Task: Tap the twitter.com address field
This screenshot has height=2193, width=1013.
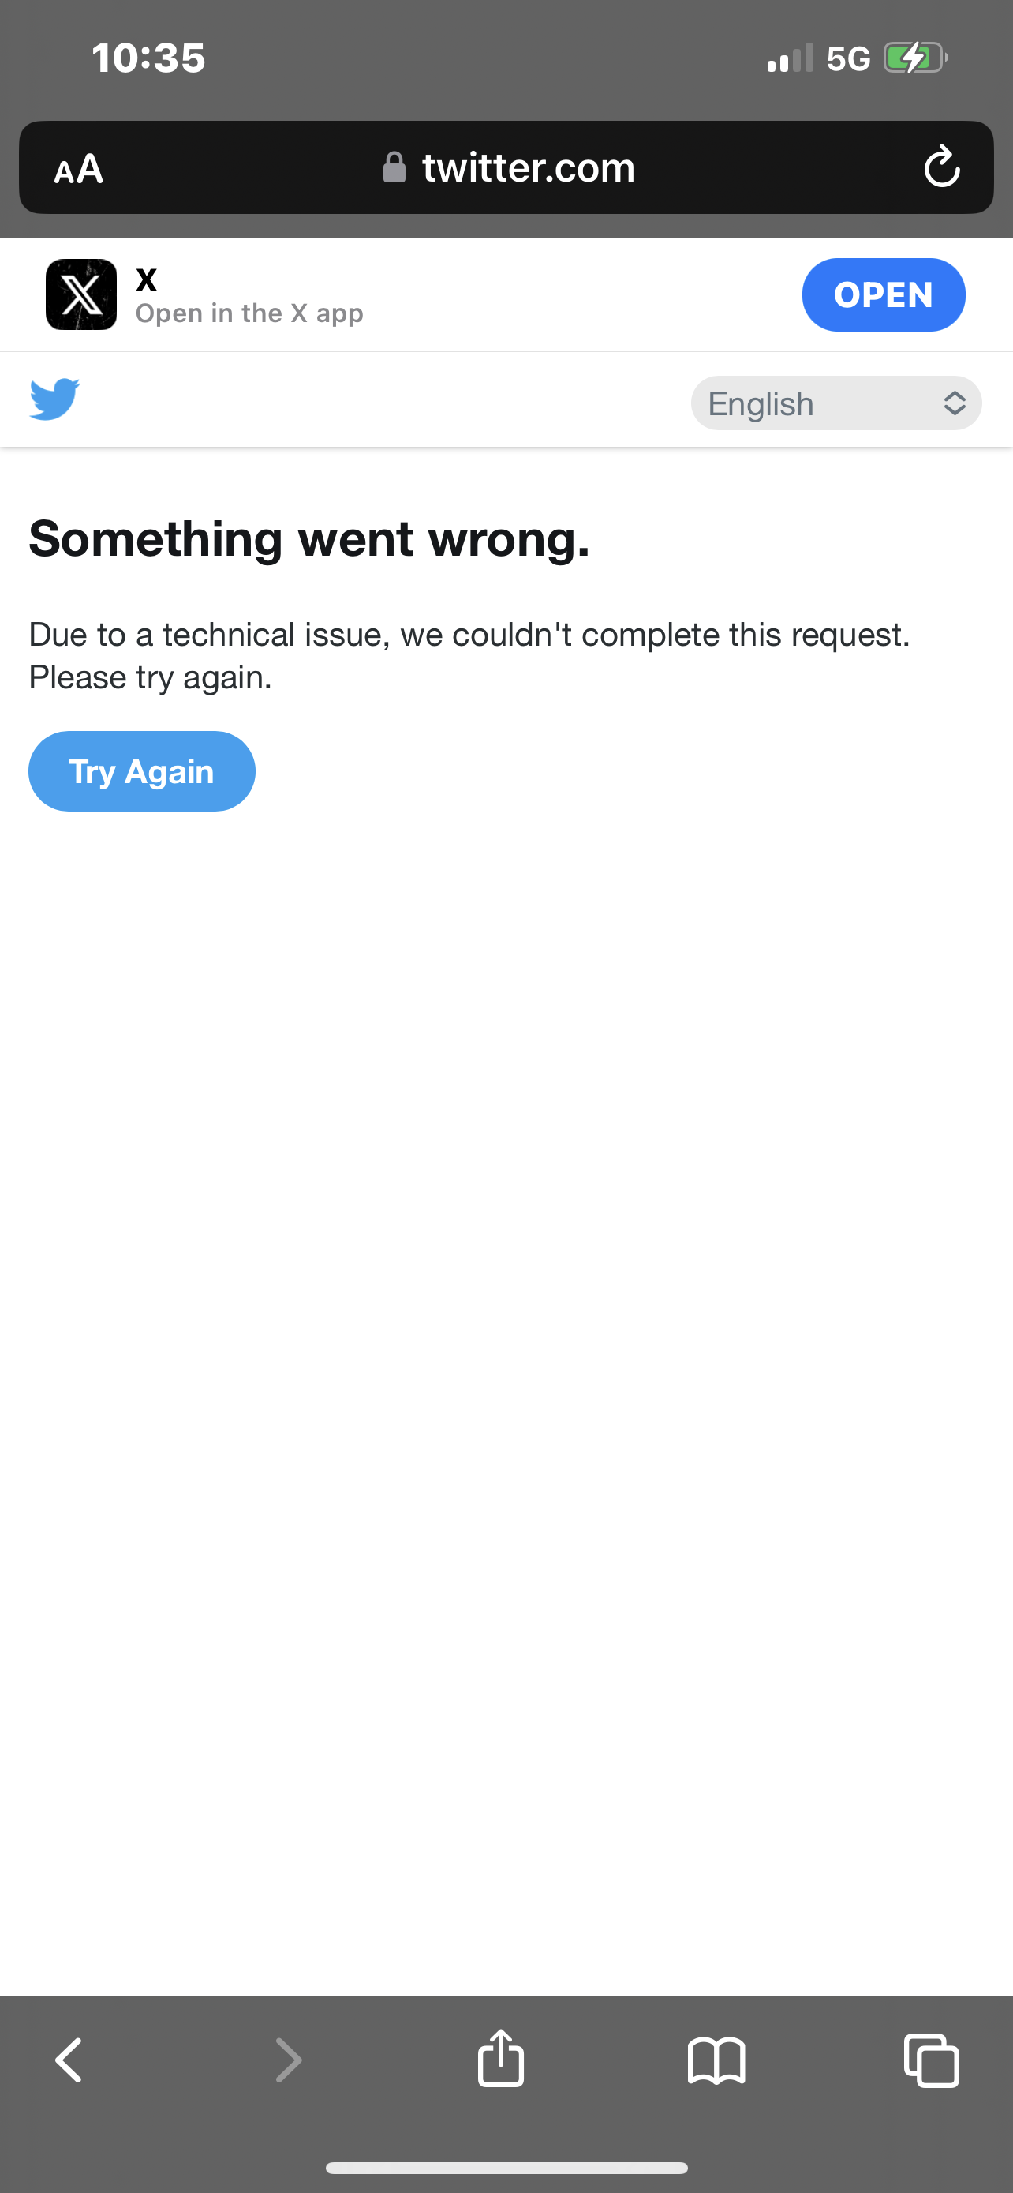Action: pyautogui.click(x=506, y=167)
